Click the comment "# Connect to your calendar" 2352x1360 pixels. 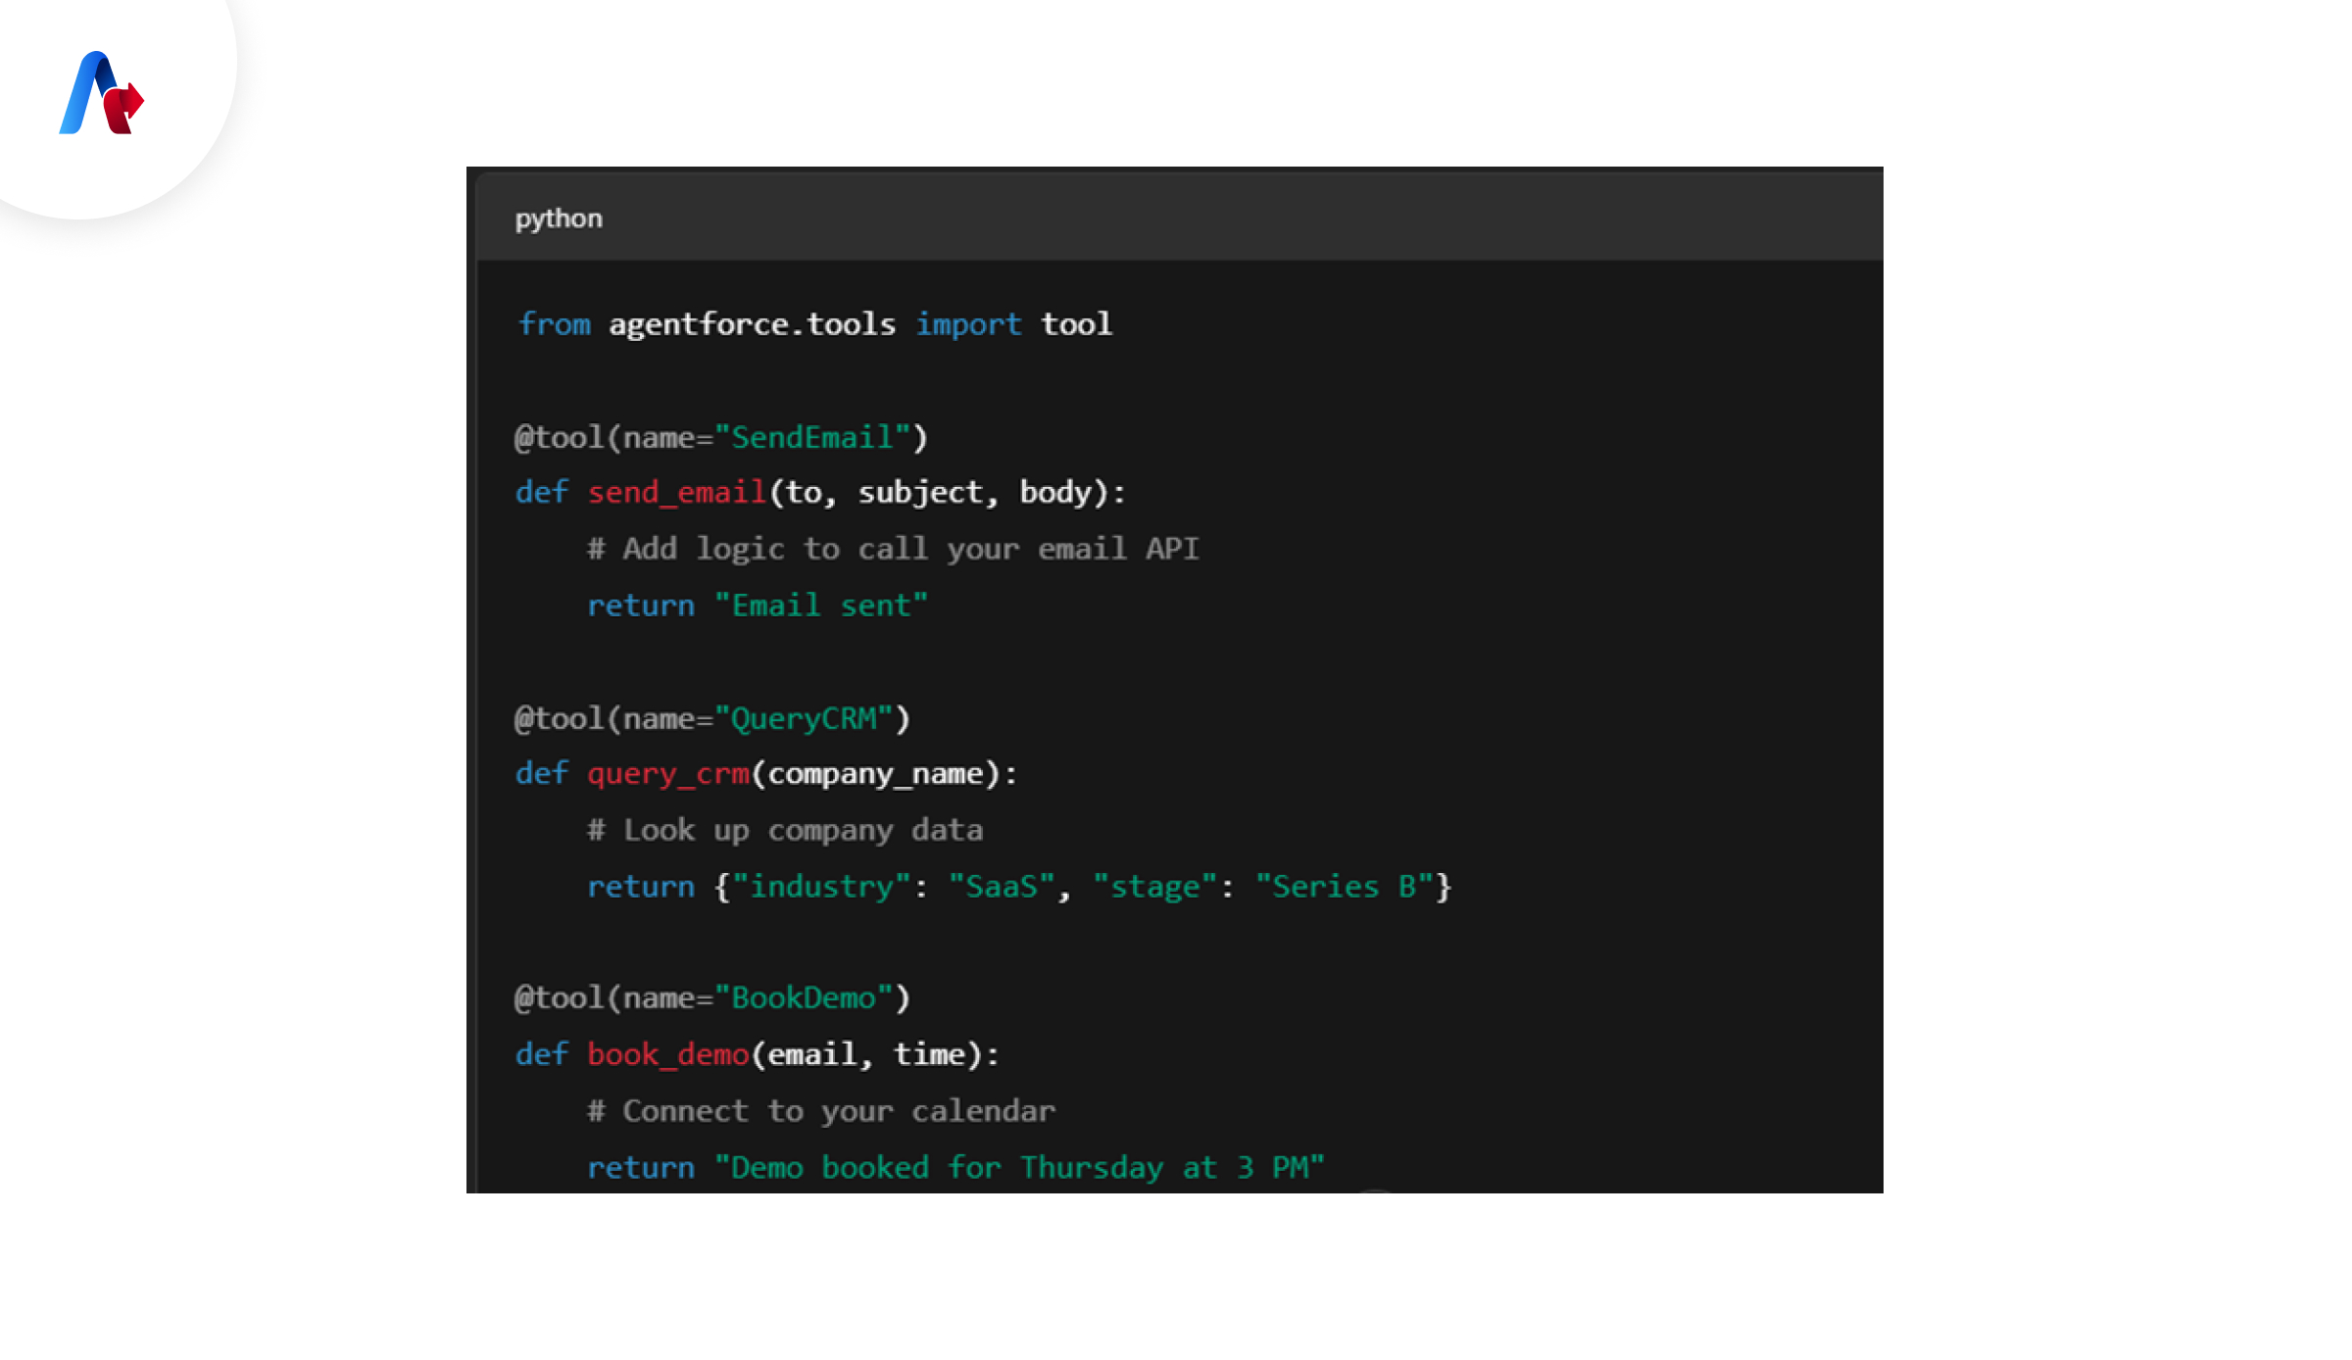pos(821,1111)
